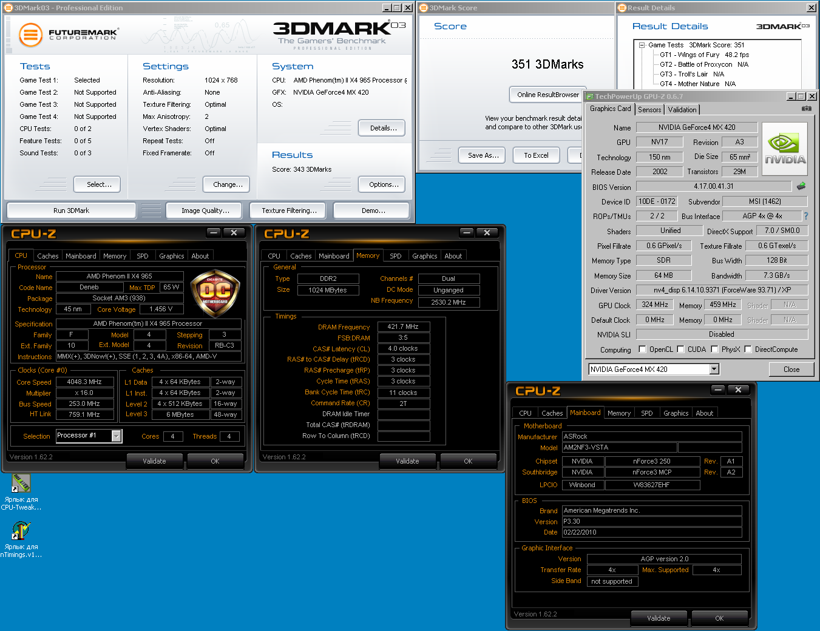
Task: Click the Core Speed value 4048.3 MHz
Action: click(84, 382)
